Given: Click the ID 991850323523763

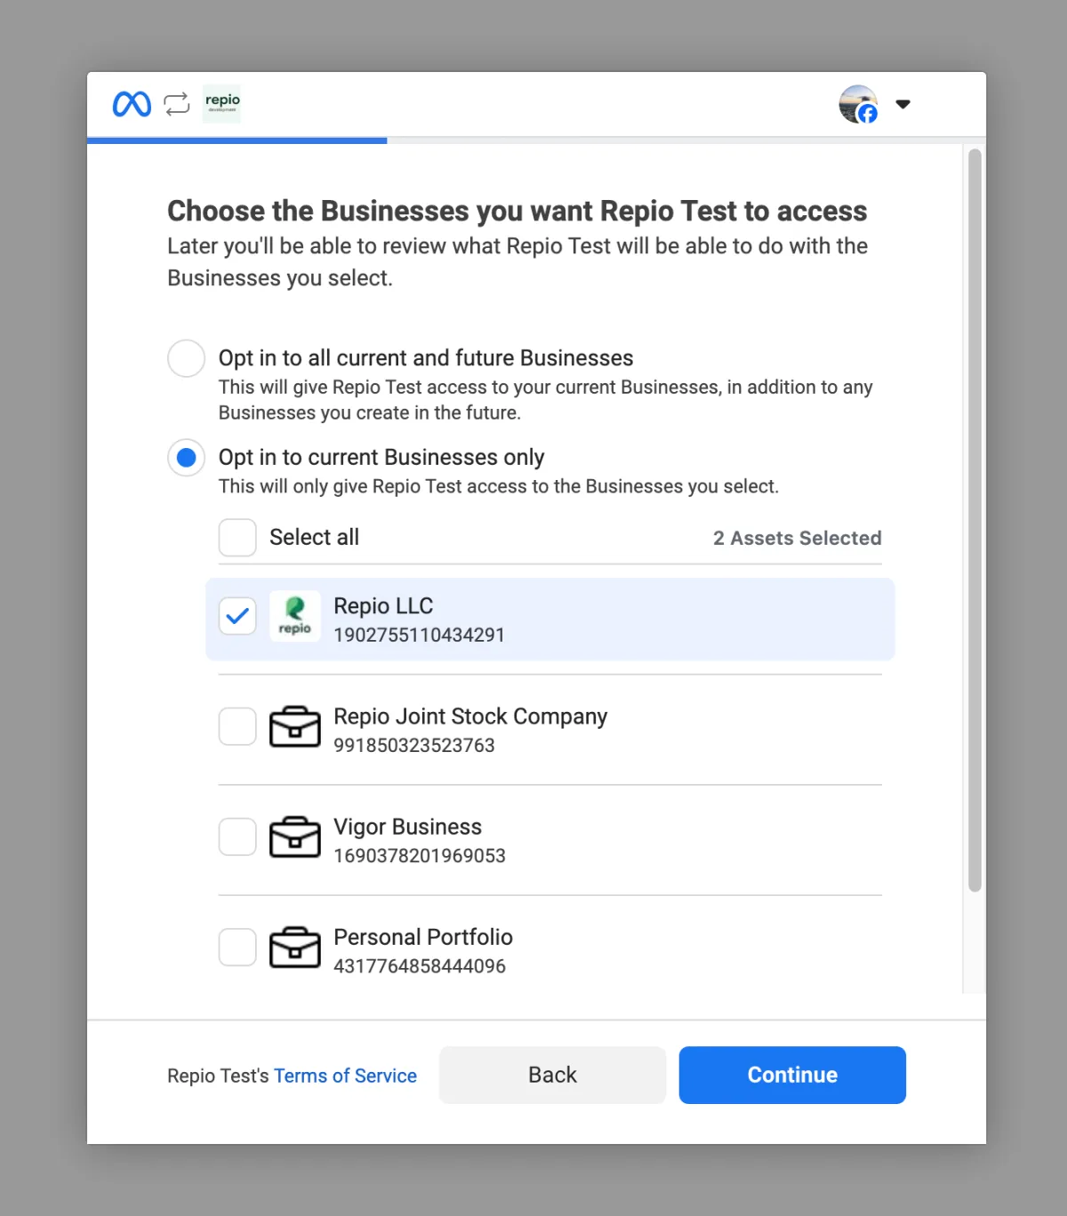Looking at the screenshot, I should pos(414,745).
